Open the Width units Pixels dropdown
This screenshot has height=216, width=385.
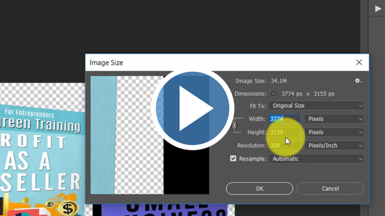click(334, 119)
